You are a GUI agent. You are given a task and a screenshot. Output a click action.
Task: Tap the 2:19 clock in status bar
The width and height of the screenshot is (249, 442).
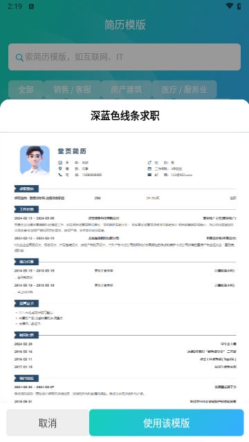coord(15,6)
